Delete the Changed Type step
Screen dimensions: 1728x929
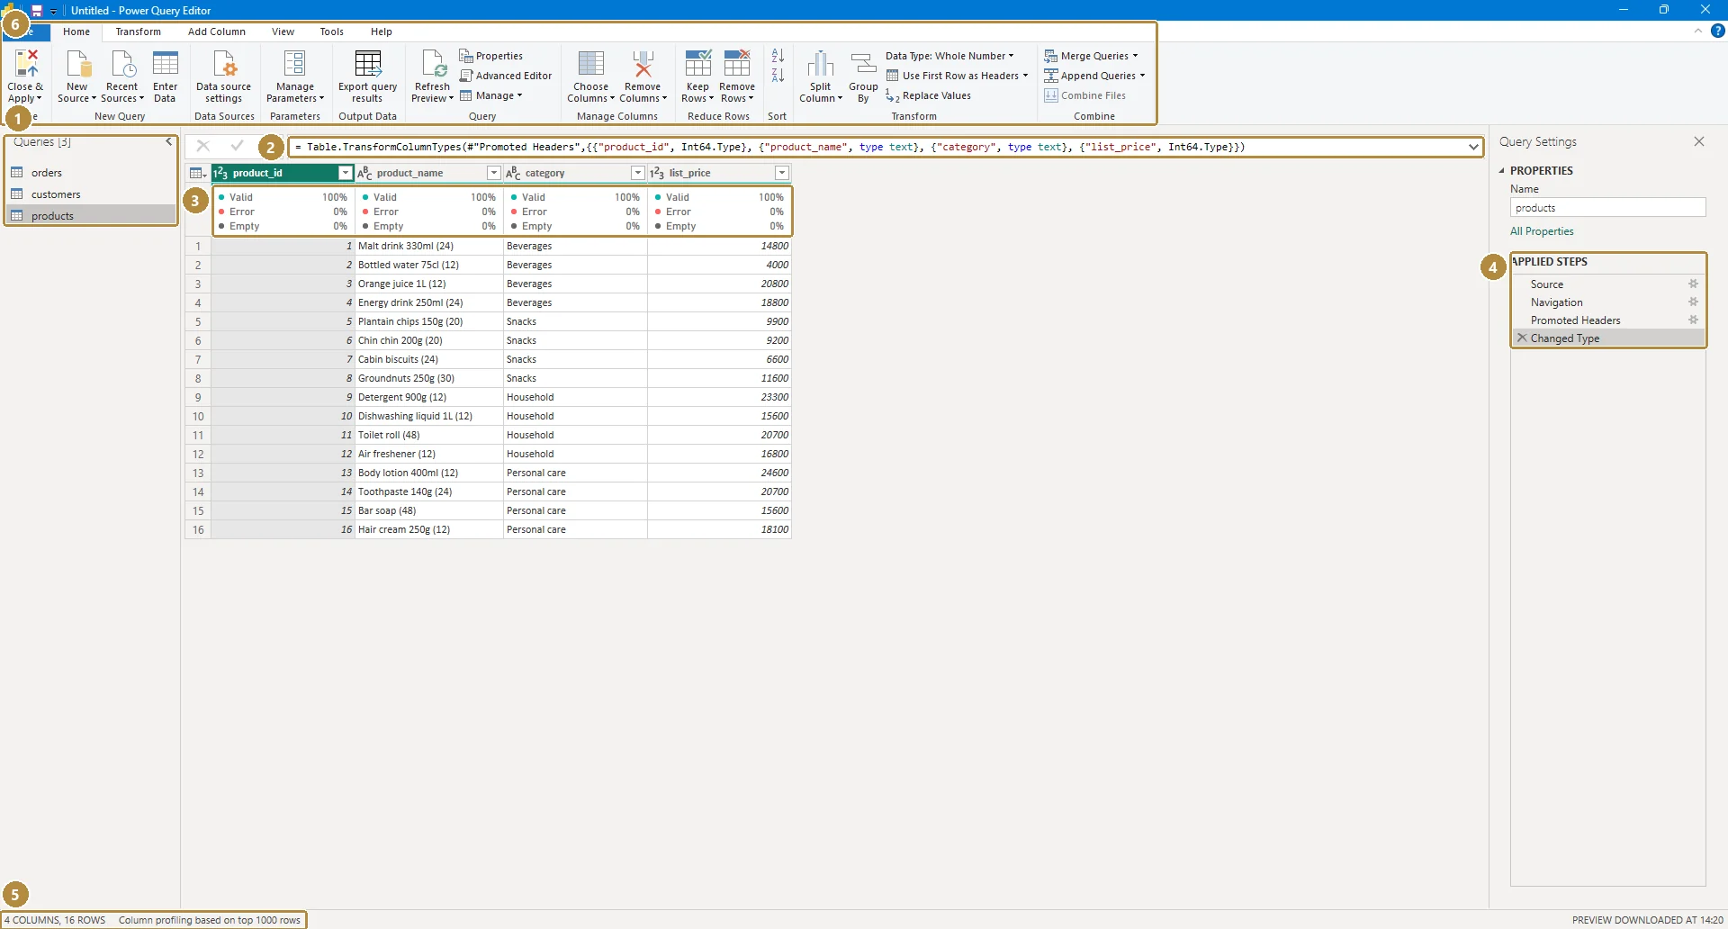(x=1522, y=338)
